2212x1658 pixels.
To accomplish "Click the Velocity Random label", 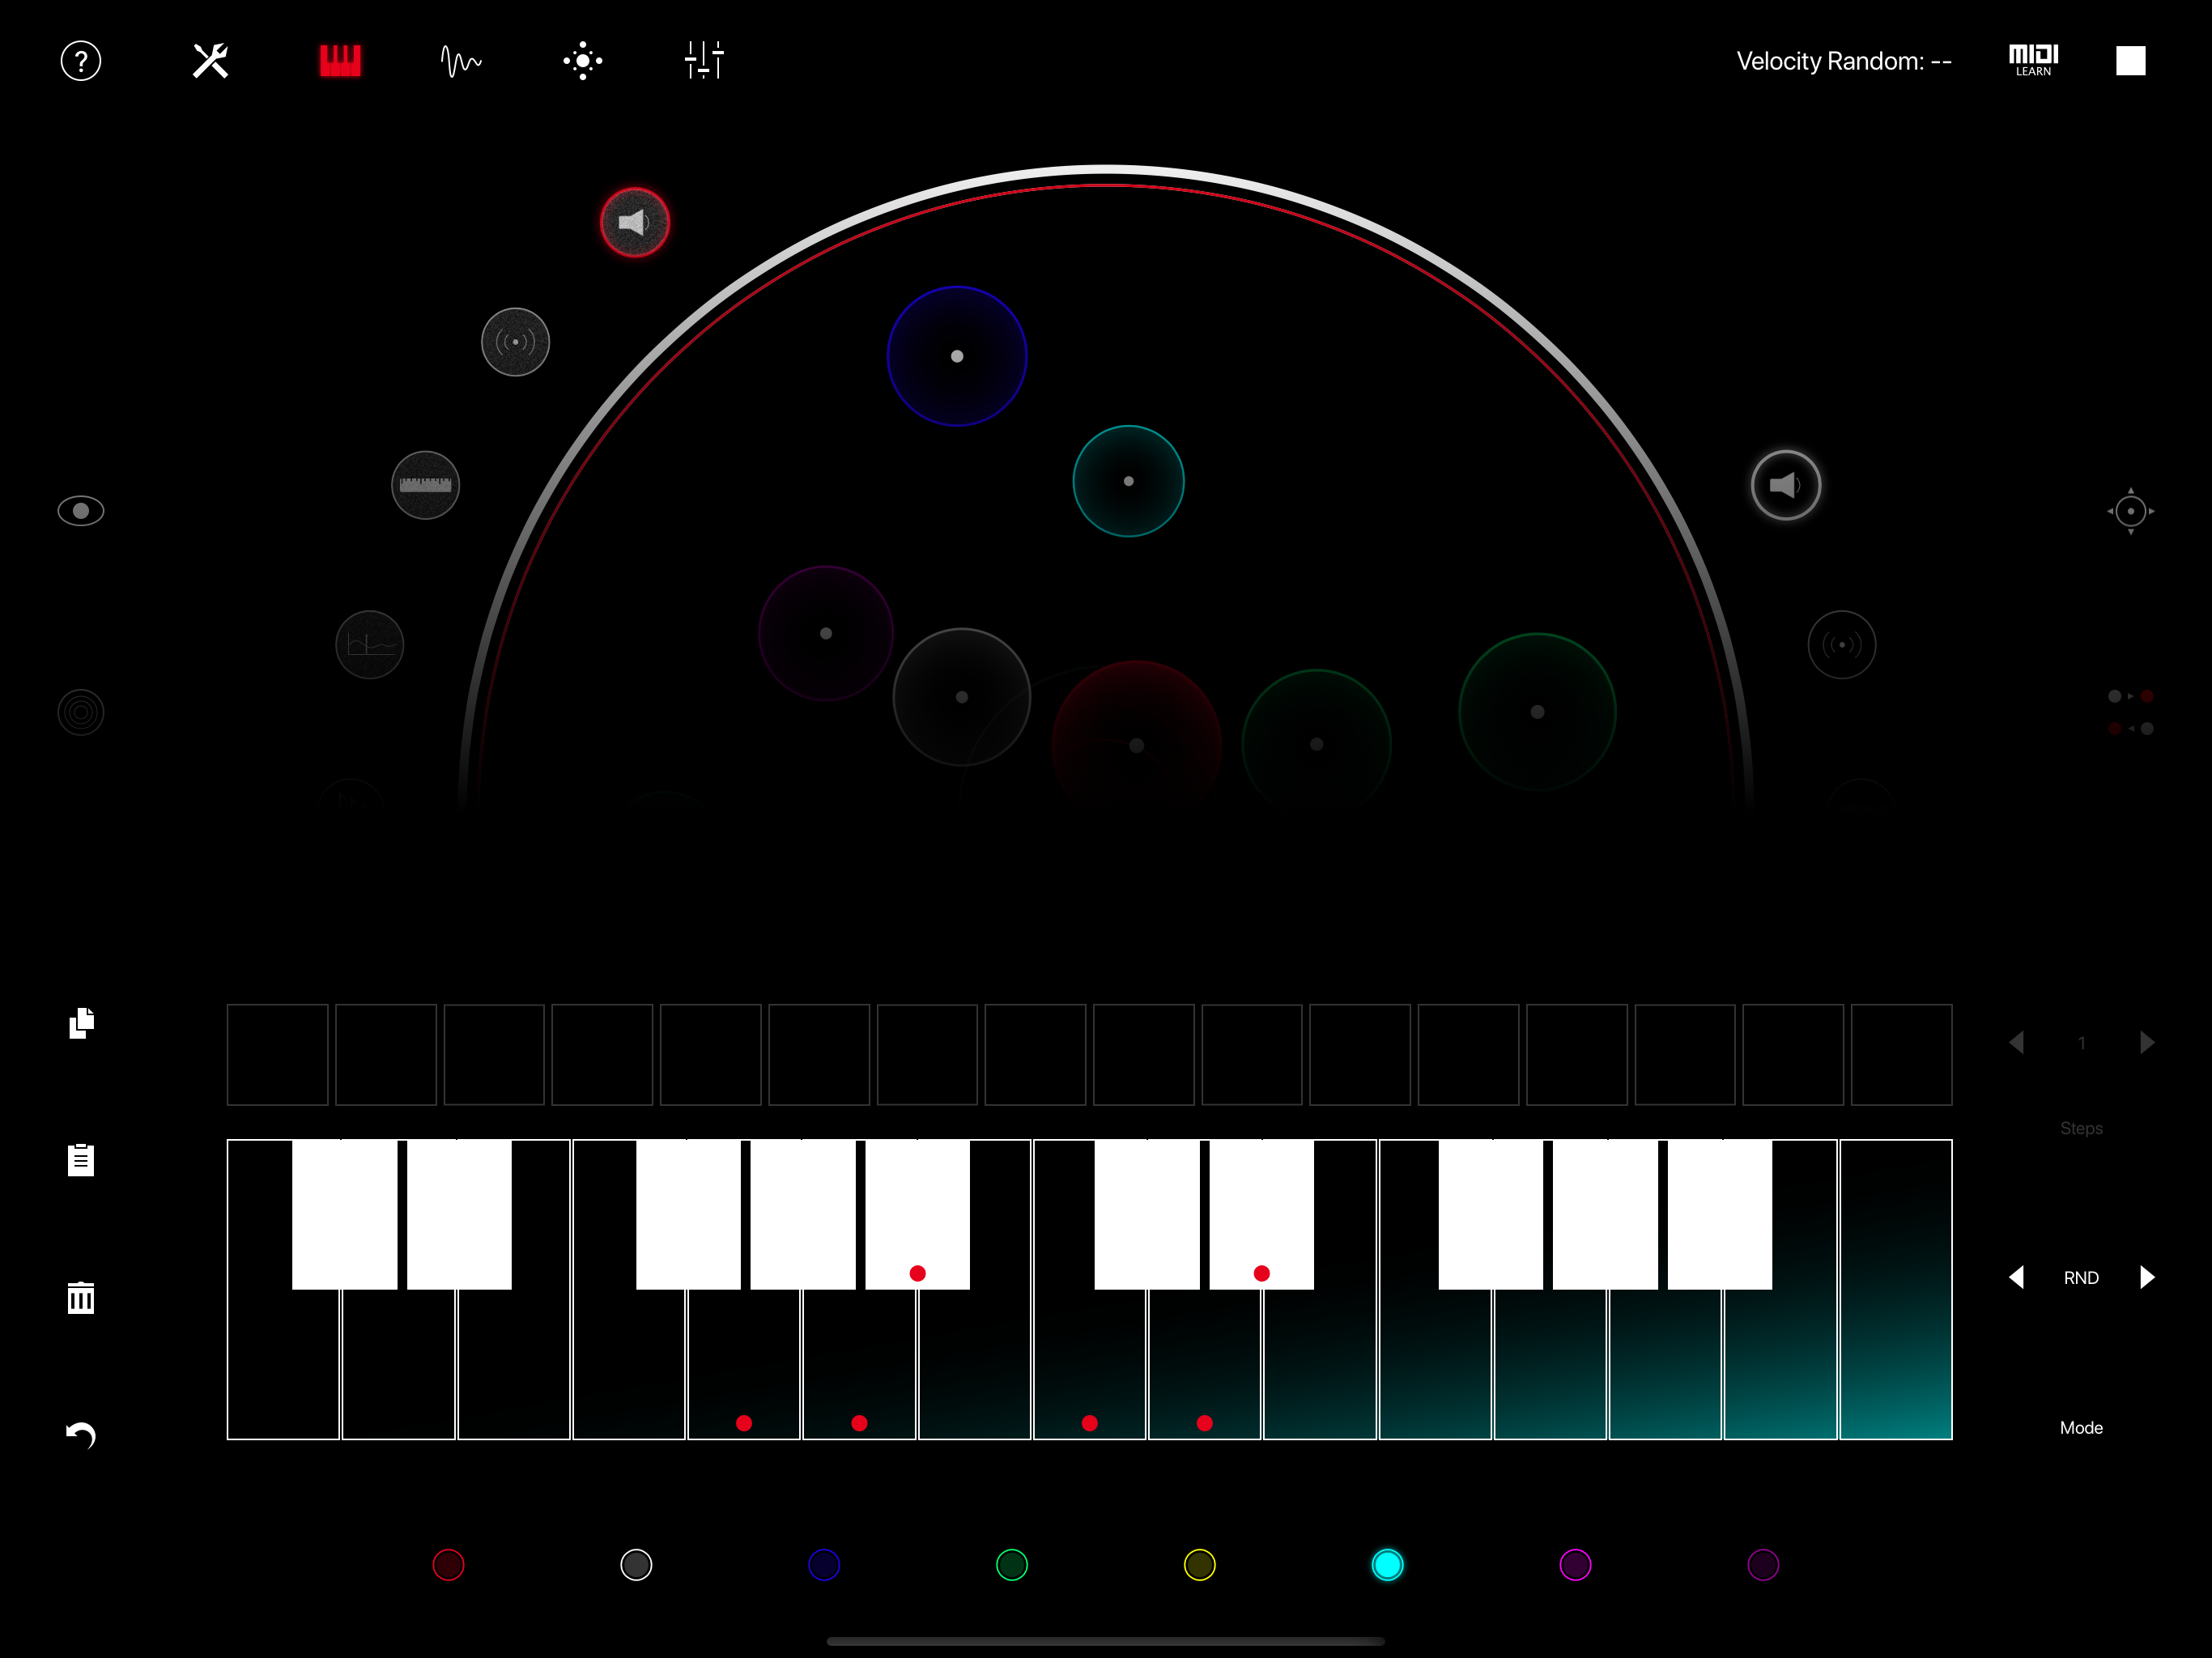I will coord(1843,61).
